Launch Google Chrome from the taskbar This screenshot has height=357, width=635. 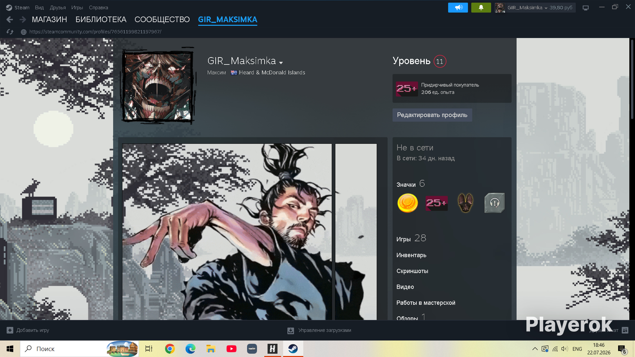tap(170, 349)
